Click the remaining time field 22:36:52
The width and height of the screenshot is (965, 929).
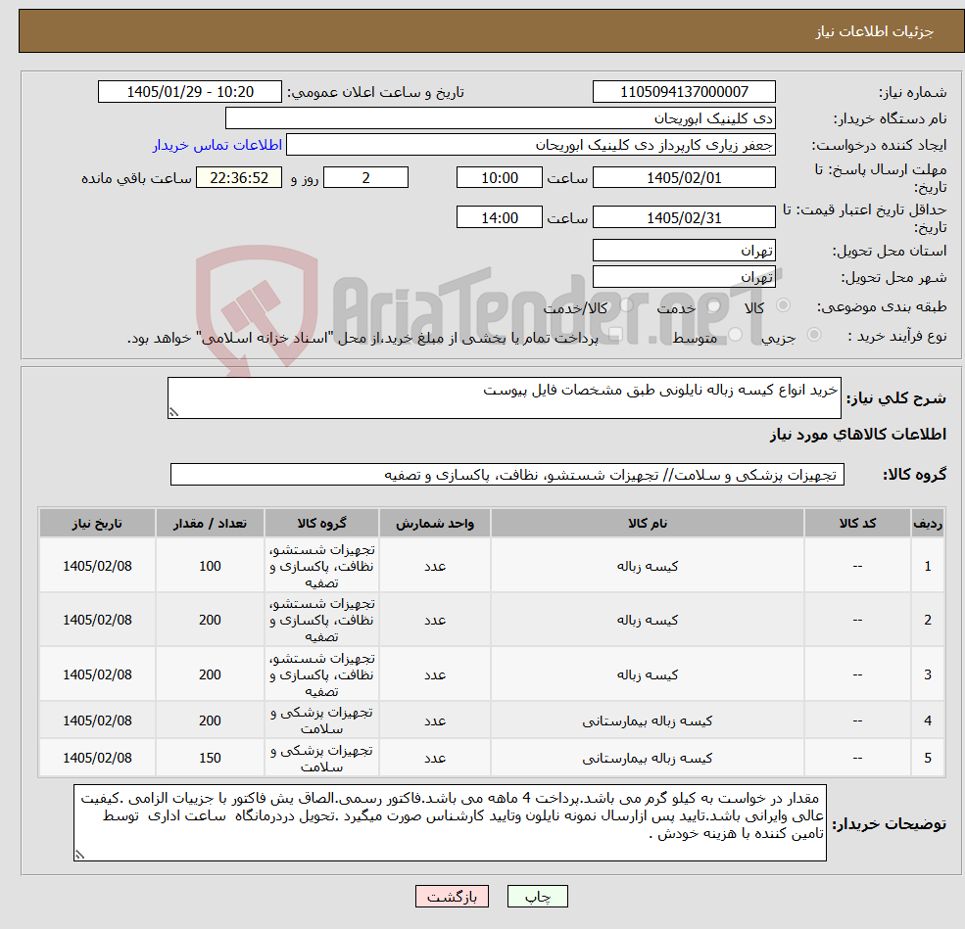pyautogui.click(x=239, y=178)
